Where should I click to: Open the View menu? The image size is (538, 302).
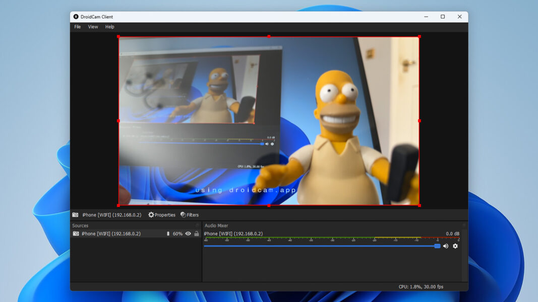pyautogui.click(x=93, y=27)
